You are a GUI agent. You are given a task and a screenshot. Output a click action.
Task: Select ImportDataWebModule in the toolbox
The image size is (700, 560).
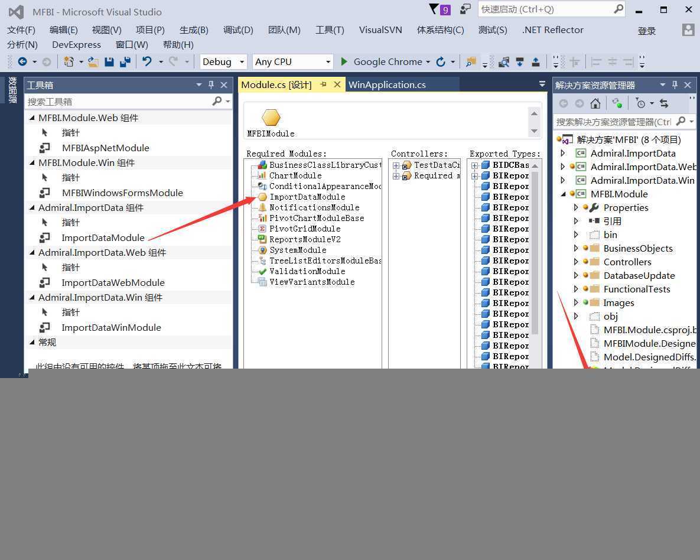pos(113,283)
